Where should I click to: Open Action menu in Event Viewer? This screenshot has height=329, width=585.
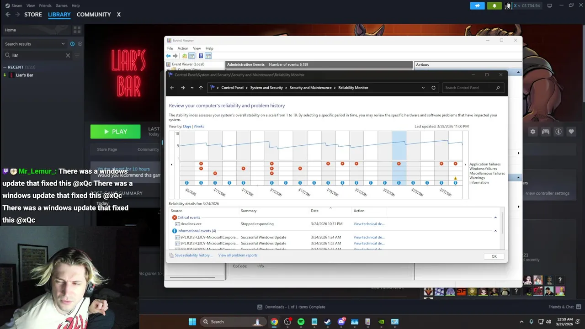[183, 48]
